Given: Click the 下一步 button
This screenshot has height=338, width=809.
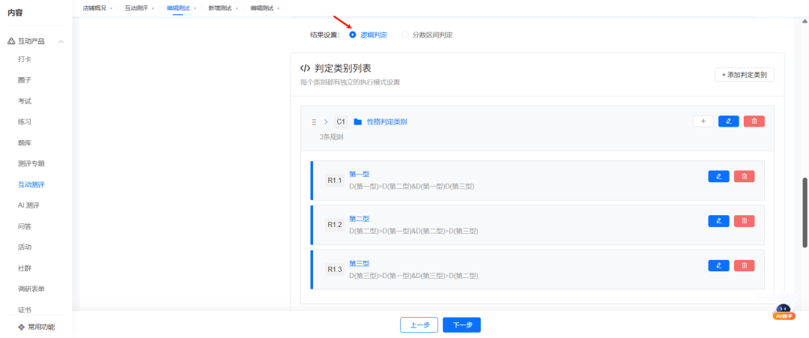Looking at the screenshot, I should click(461, 325).
